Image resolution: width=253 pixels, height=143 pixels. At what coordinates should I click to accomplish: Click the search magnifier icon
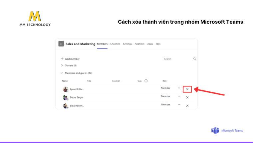195,59
